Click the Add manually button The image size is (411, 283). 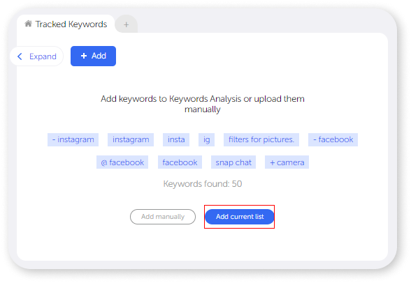(x=163, y=217)
